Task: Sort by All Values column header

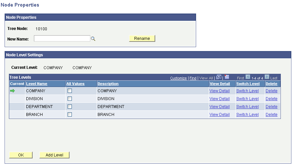Action: tap(75, 84)
